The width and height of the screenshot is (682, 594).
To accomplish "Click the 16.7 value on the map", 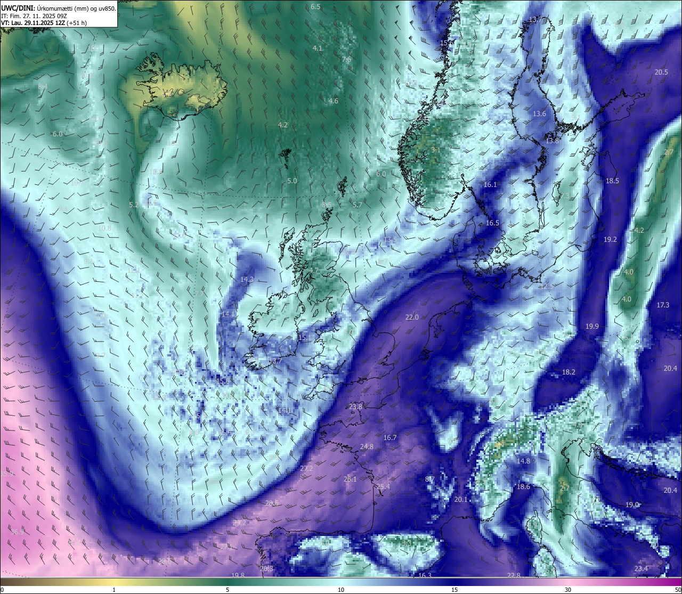I will click(390, 437).
